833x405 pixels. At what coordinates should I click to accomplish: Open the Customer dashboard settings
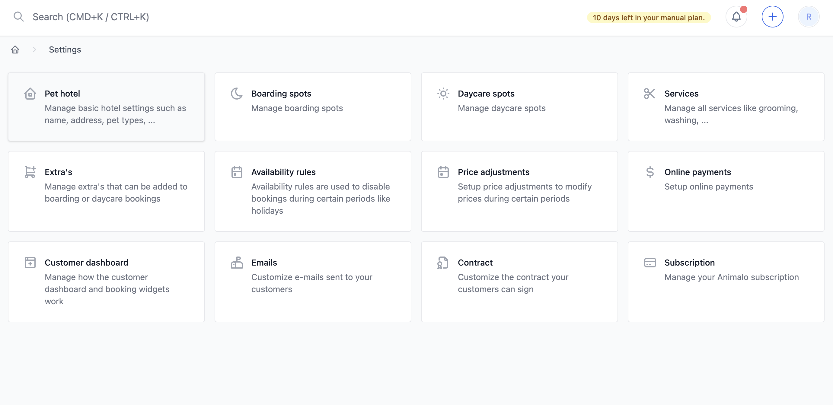106,282
